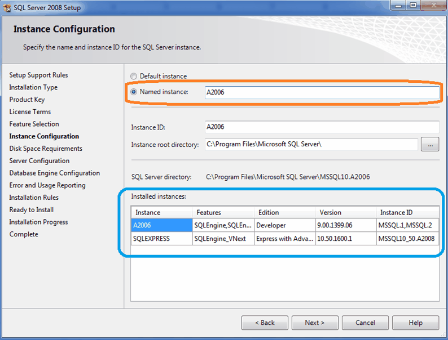Screen dimensions: 448x340
Task: Select the Named instance radio button
Action: (x=133, y=92)
